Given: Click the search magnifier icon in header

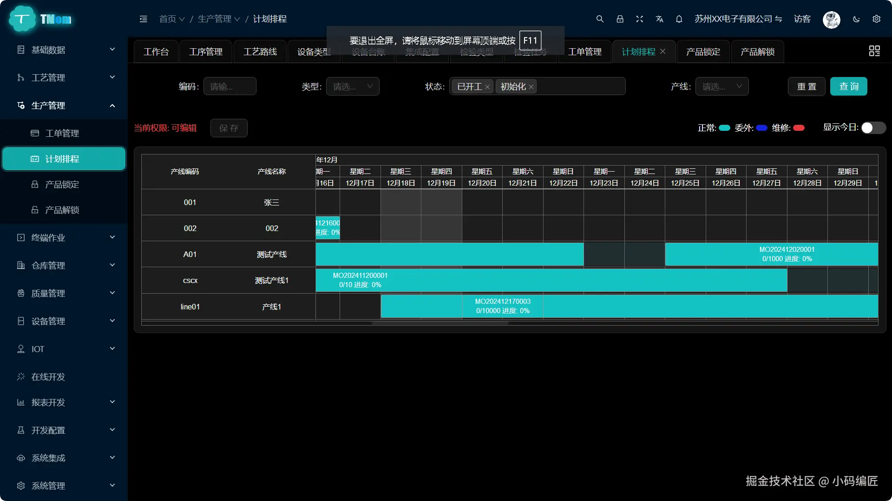Looking at the screenshot, I should click(x=600, y=19).
